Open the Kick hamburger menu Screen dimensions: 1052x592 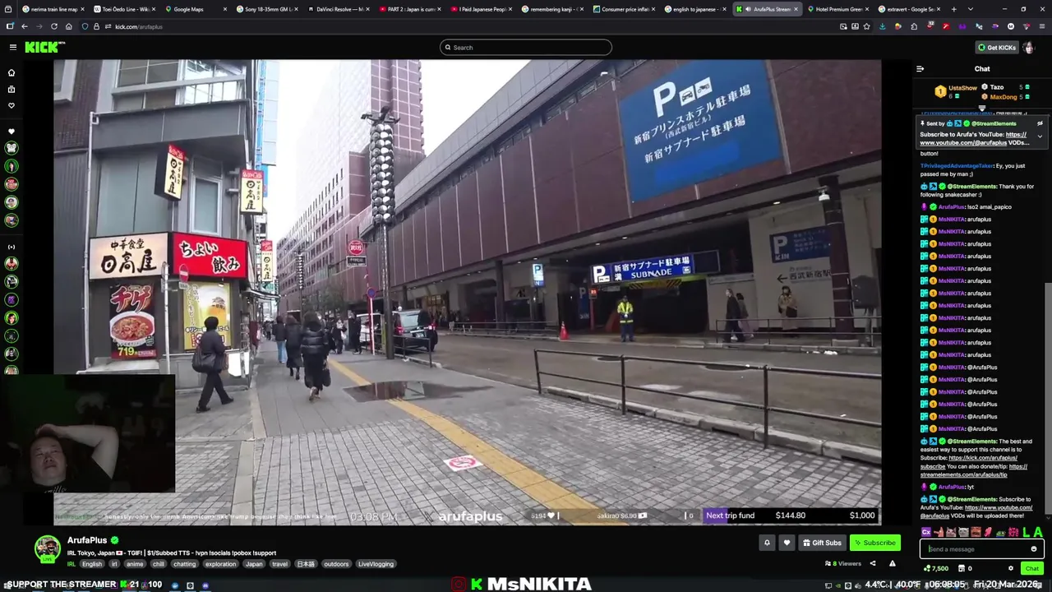click(x=12, y=47)
